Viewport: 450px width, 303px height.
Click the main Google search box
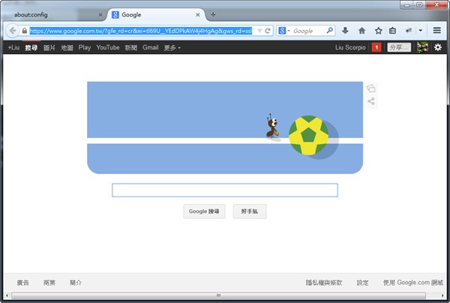(x=225, y=190)
